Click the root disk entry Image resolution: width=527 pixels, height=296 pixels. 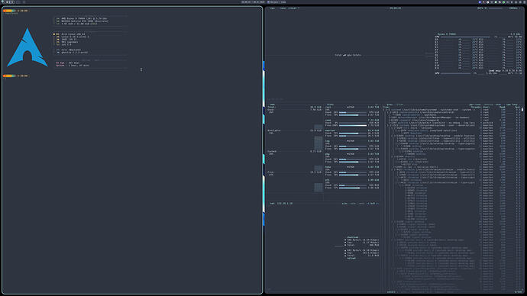[x=328, y=107]
